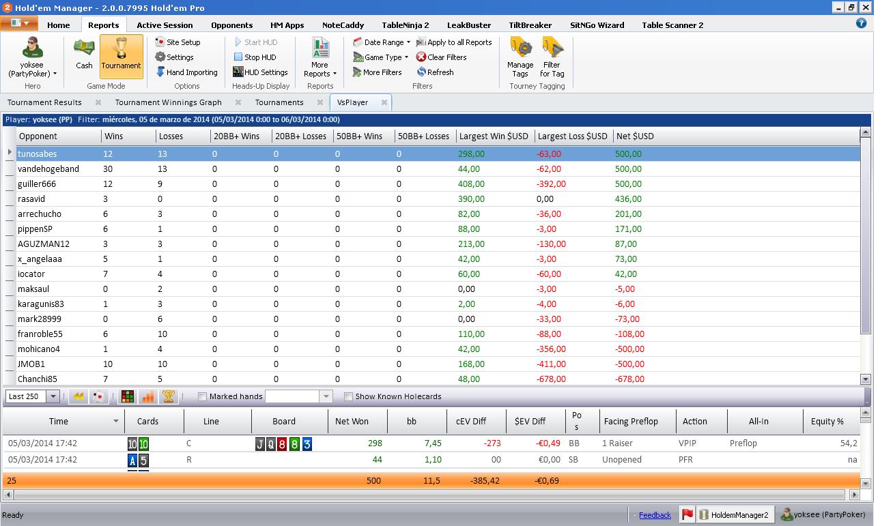895x526 pixels.
Task: Refresh the report
Action: (435, 72)
